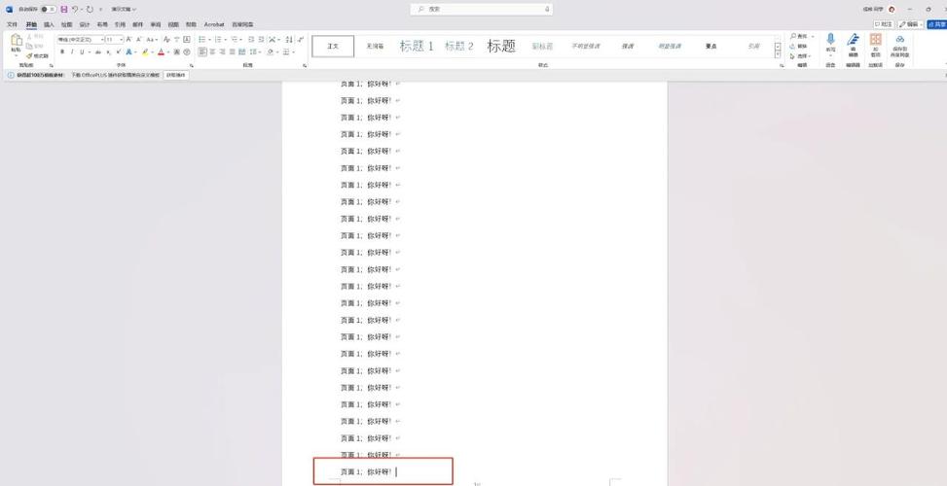The image size is (947, 486).
Task: Click the Dictate microphone icon
Action: pyautogui.click(x=830, y=39)
